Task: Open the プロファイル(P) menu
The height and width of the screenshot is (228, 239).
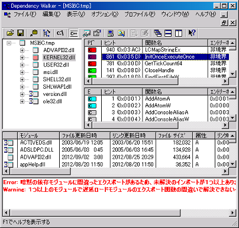Action: [x=140, y=14]
